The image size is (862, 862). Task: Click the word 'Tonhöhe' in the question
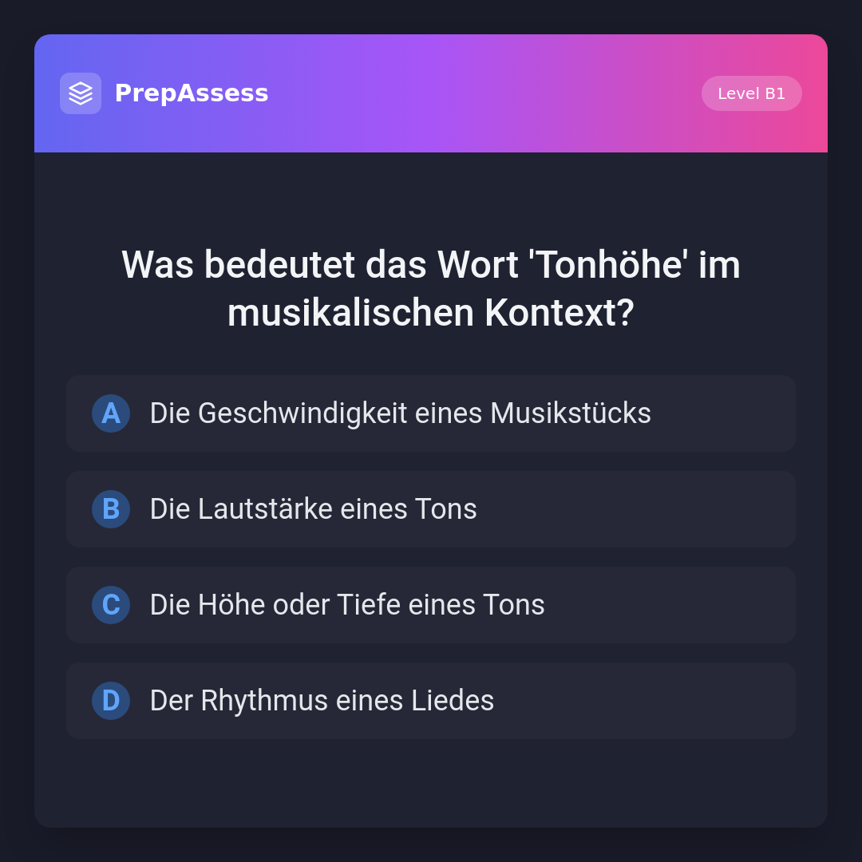tap(608, 265)
